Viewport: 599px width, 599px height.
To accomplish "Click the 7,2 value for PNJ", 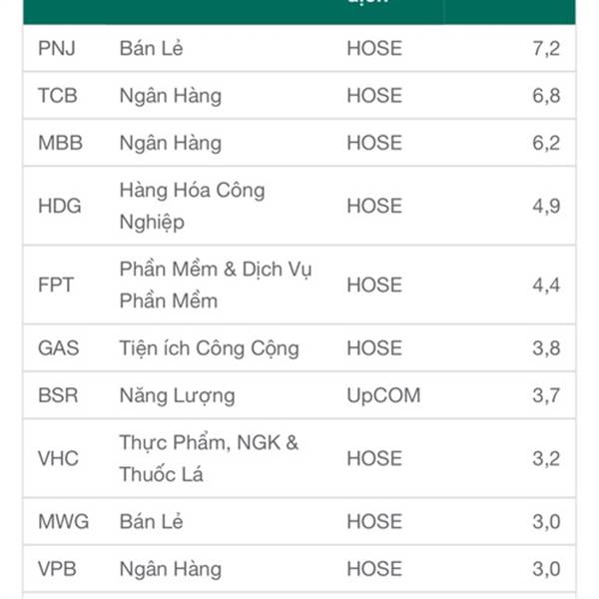I will pyautogui.click(x=546, y=49).
